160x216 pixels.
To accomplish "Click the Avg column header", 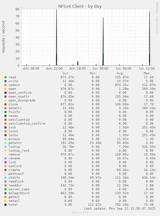I will tap(121, 73).
